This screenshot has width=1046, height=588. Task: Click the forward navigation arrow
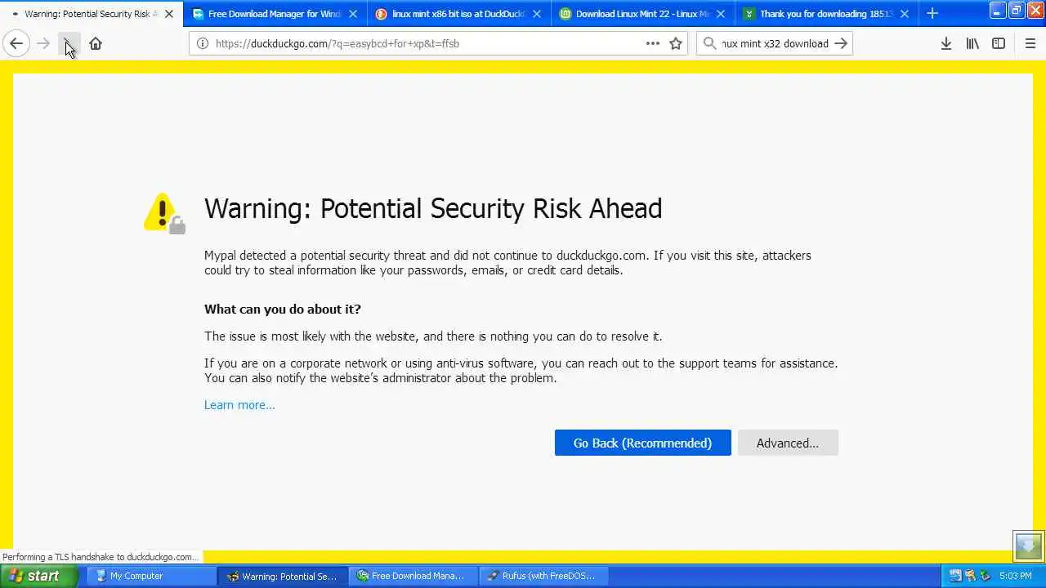point(43,43)
